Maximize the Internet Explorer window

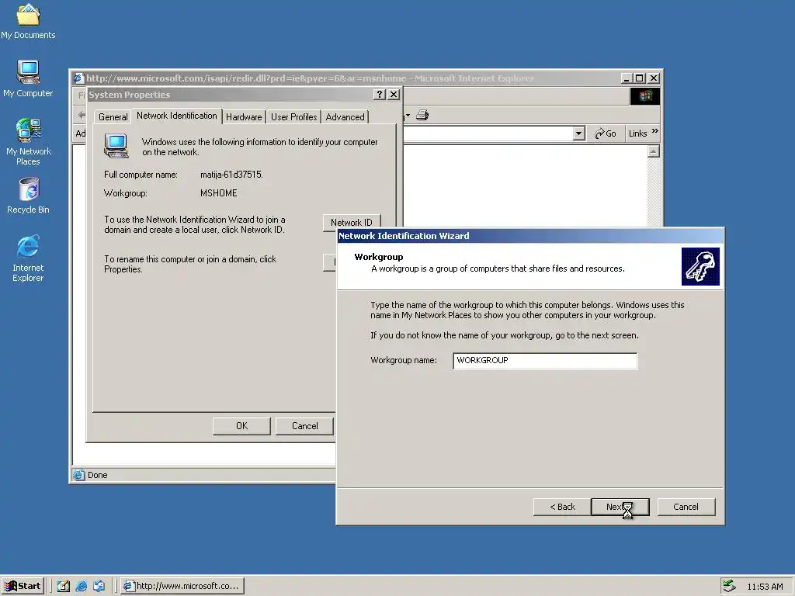640,78
